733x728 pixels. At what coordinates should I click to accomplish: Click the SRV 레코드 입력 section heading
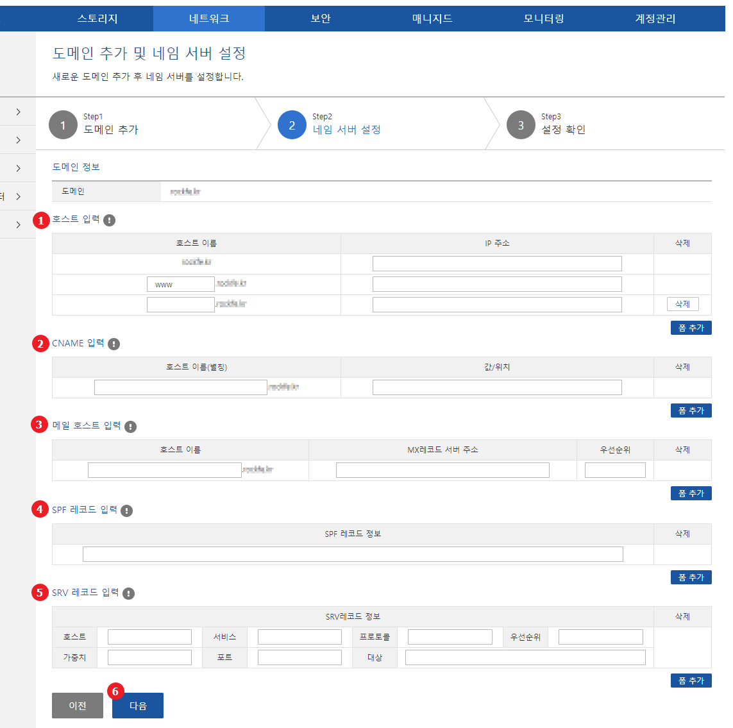85,593
